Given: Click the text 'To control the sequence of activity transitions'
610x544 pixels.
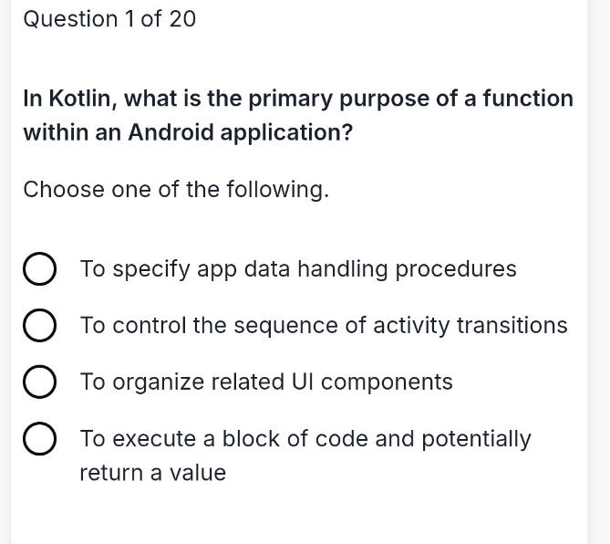Looking at the screenshot, I should click(x=324, y=326).
